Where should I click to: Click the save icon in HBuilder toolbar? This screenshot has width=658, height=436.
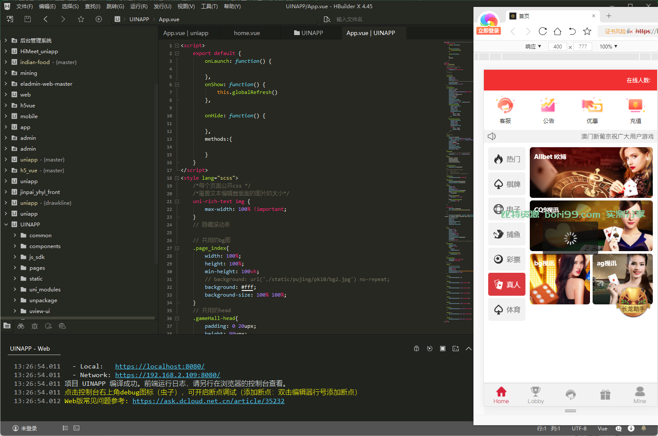click(x=28, y=19)
